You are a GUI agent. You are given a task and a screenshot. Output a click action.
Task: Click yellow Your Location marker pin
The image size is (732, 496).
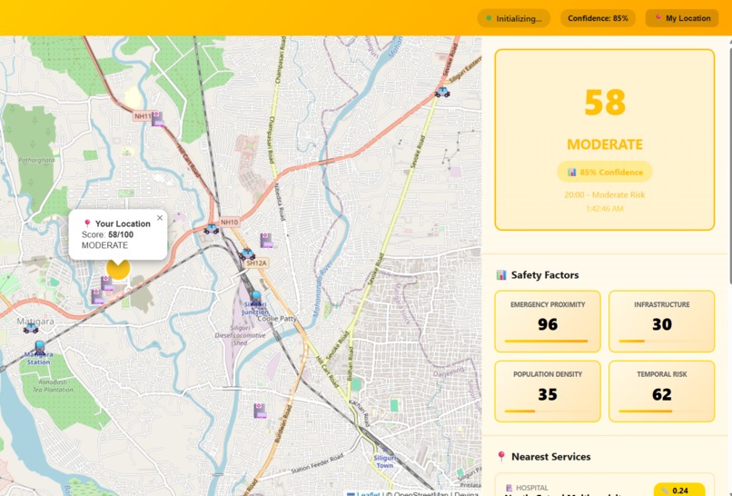click(118, 270)
